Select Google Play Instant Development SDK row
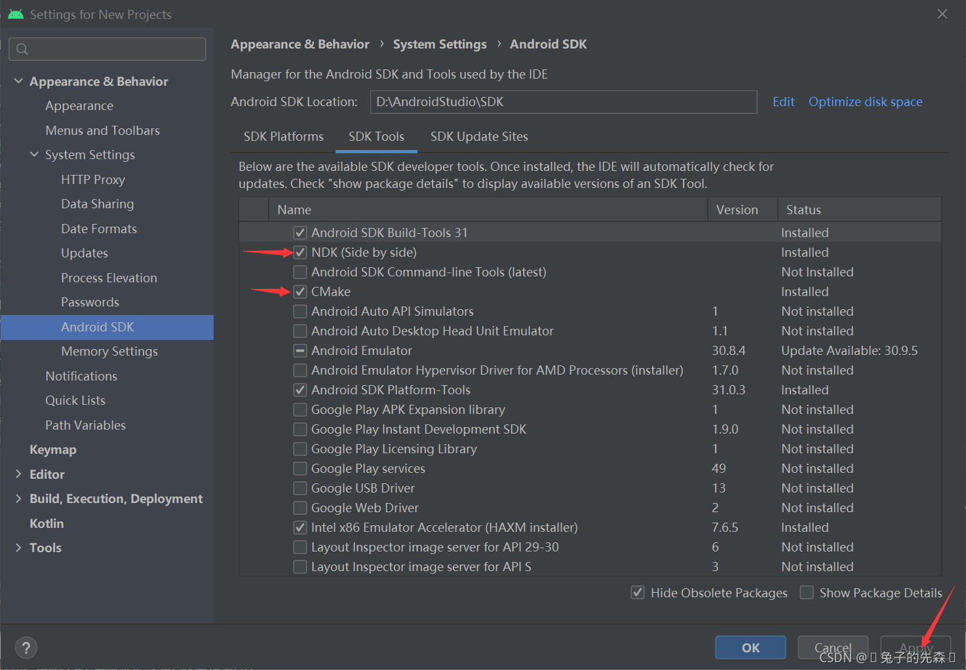This screenshot has width=966, height=670. [590, 429]
